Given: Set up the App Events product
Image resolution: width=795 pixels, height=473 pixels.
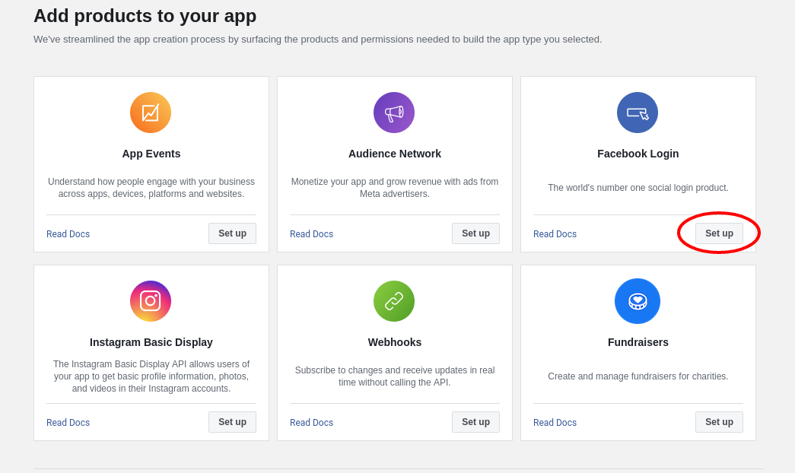Looking at the screenshot, I should tap(232, 233).
